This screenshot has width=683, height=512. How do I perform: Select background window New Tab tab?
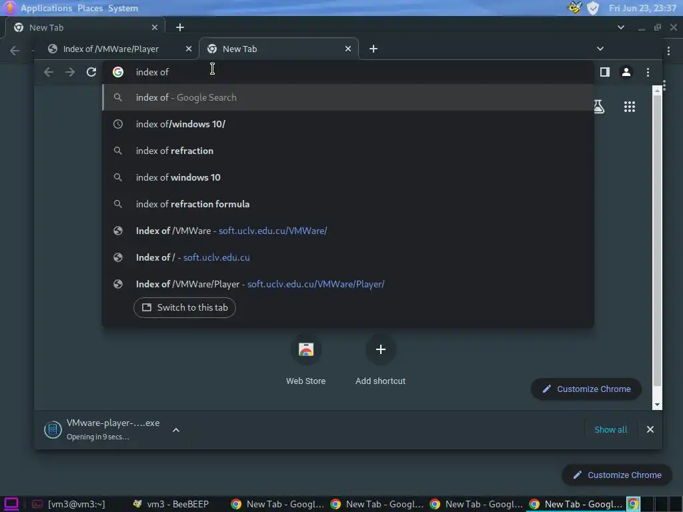(x=85, y=27)
